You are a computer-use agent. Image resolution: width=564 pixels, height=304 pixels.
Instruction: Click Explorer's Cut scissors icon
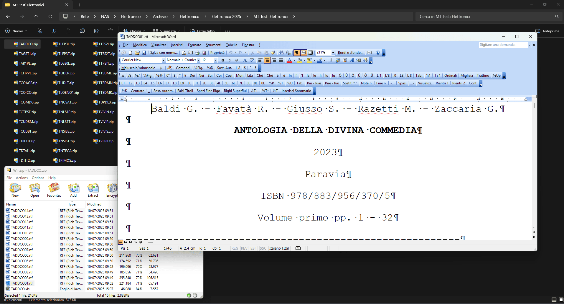[40, 31]
